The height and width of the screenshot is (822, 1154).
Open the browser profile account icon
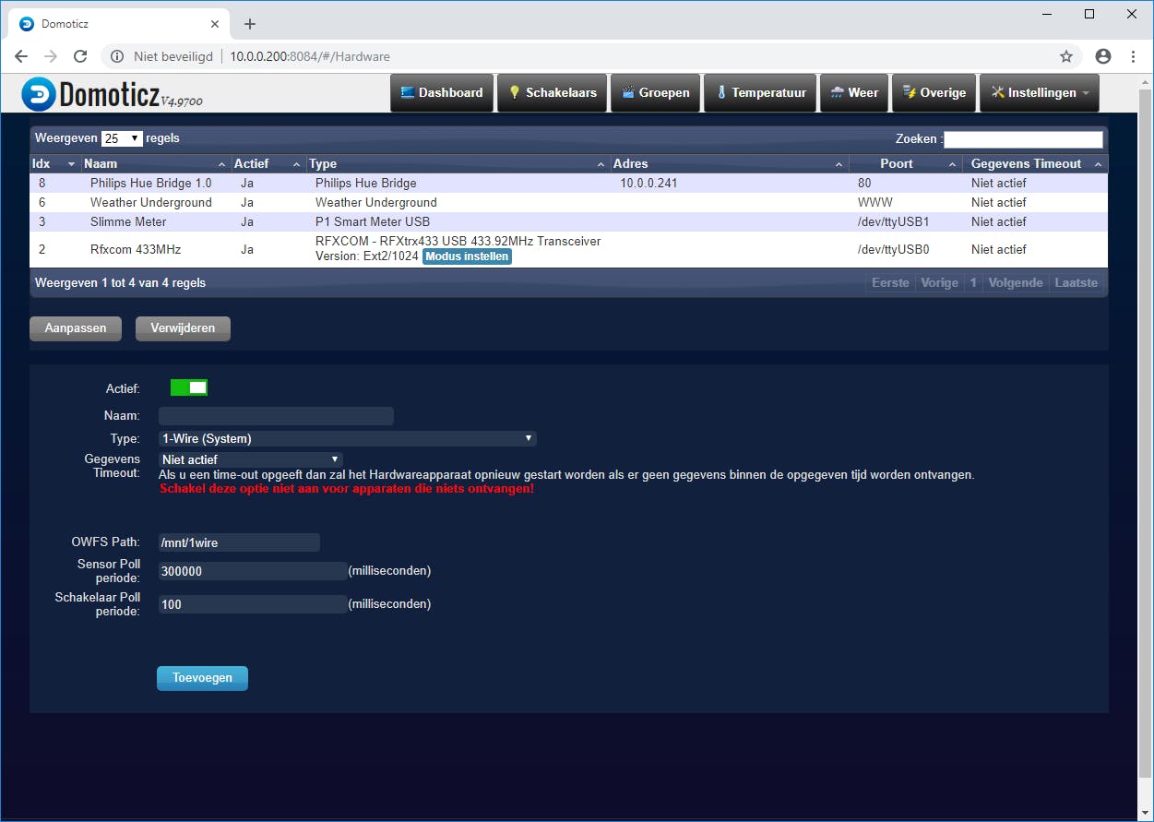point(1103,56)
